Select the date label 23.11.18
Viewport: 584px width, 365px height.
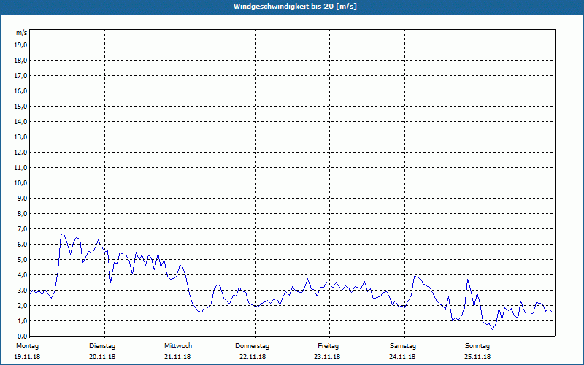[328, 357]
